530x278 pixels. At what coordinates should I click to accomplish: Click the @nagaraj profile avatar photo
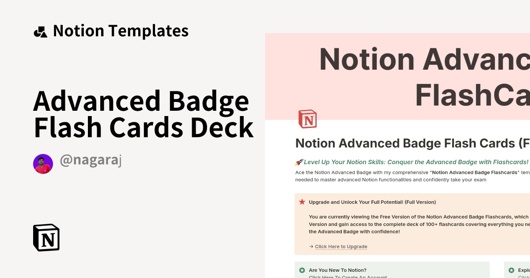(43, 163)
